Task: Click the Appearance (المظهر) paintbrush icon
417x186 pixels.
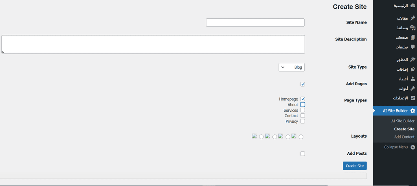Action: (413, 59)
